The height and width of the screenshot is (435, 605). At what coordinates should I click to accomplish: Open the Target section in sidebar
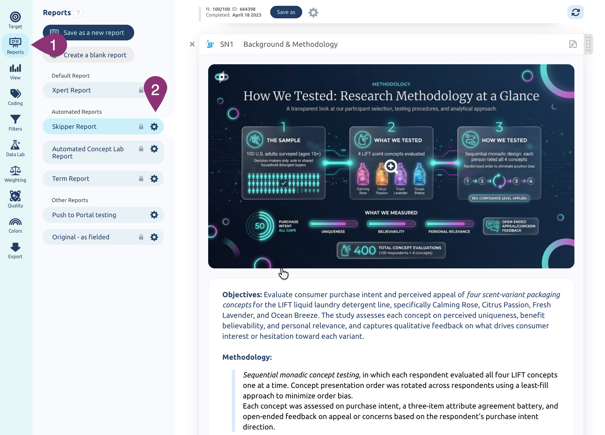pyautogui.click(x=15, y=20)
